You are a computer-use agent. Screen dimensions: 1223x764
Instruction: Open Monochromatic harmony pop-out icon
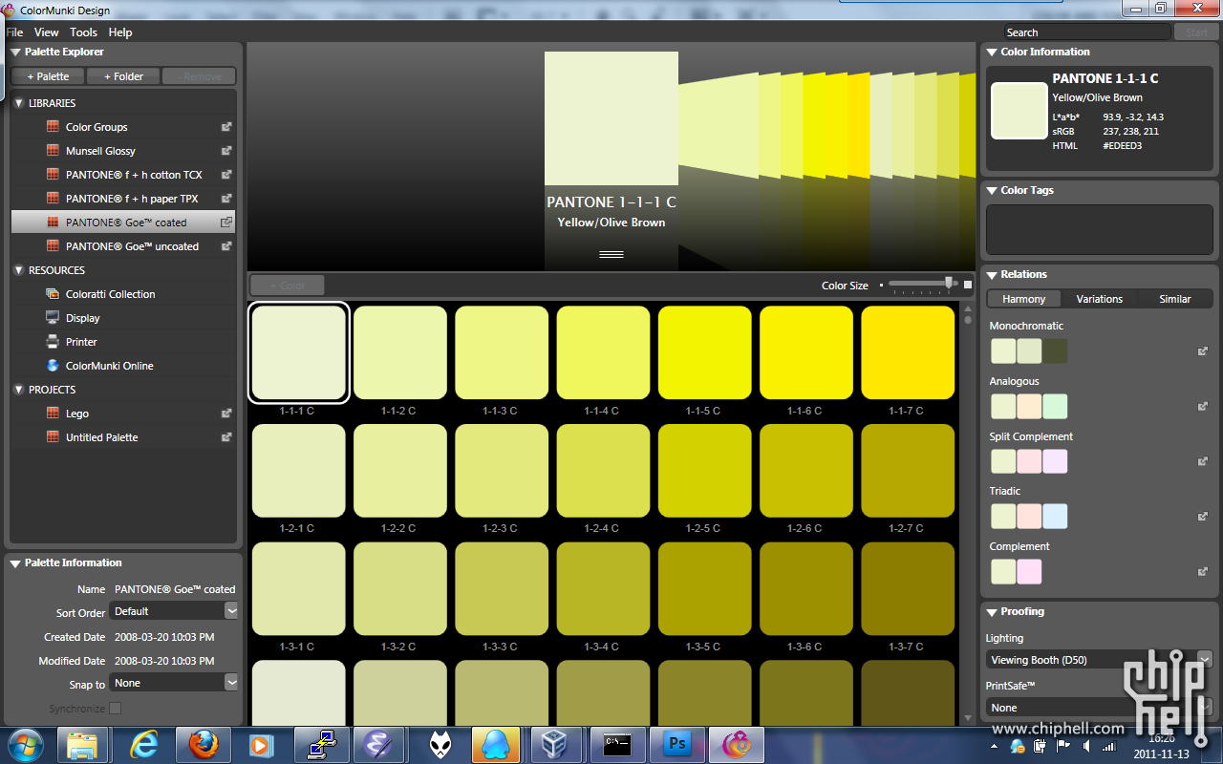pyautogui.click(x=1203, y=351)
